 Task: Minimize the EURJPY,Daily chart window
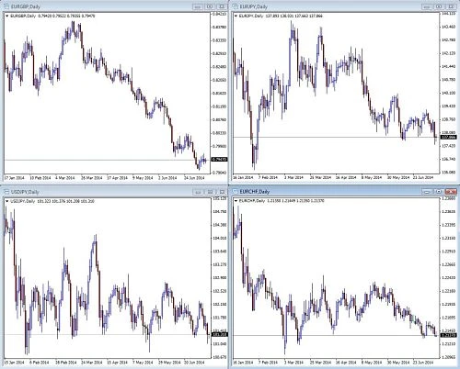coord(427,6)
